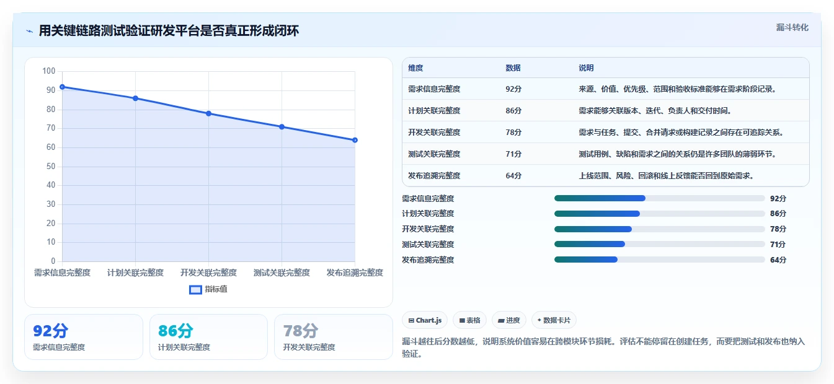Select the 发布追溯完整度 table row cell

[x=435, y=176]
